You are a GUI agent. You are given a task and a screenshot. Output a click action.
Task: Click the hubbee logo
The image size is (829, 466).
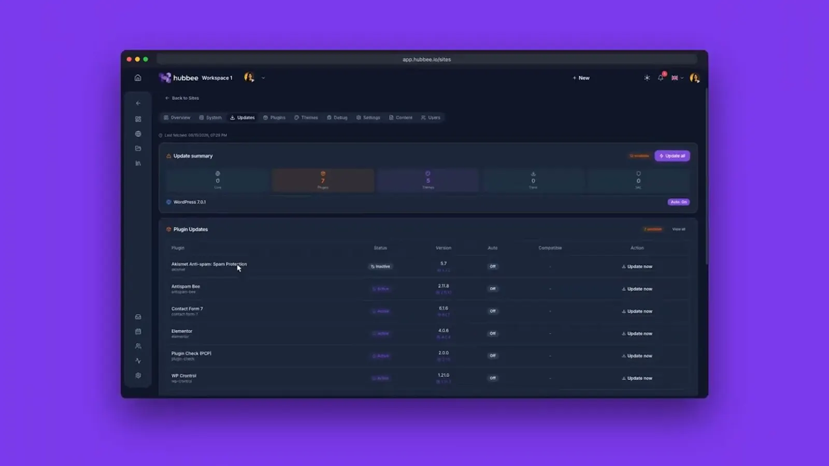(179, 78)
